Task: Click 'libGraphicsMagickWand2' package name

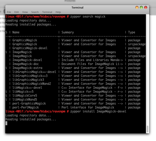Action: (32, 84)
